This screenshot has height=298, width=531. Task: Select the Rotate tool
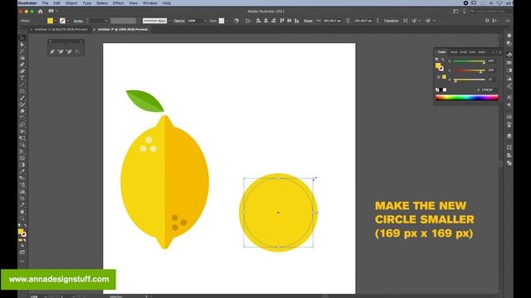[x=22, y=118]
